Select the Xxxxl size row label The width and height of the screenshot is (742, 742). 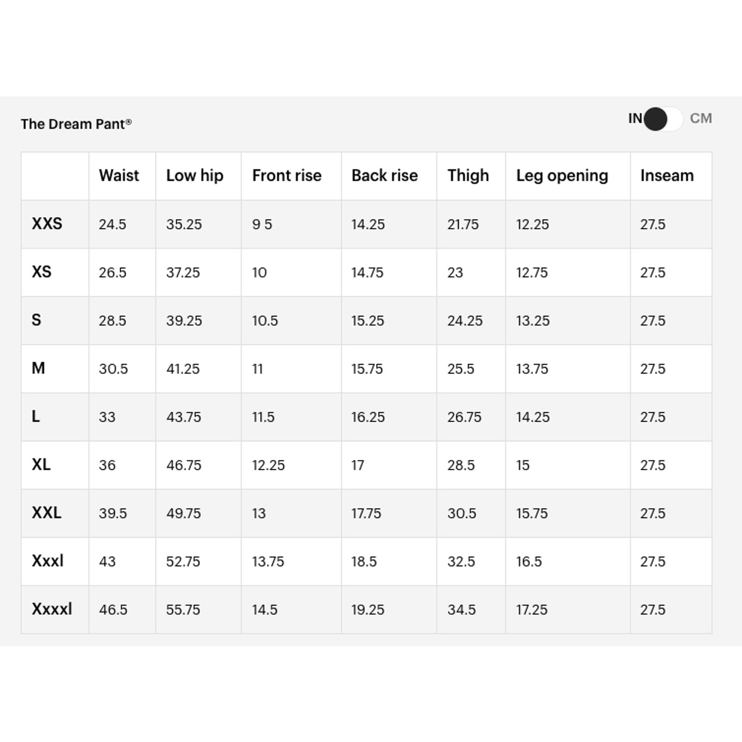coord(52,609)
